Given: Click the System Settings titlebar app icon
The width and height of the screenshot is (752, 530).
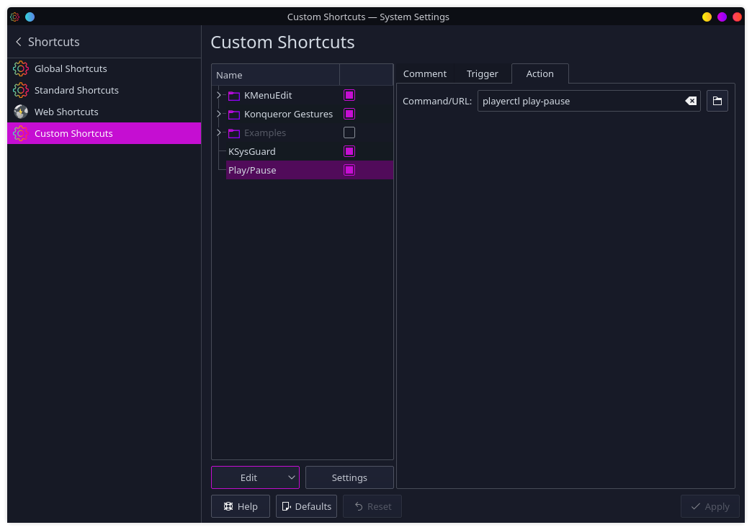Looking at the screenshot, I should (x=15, y=17).
